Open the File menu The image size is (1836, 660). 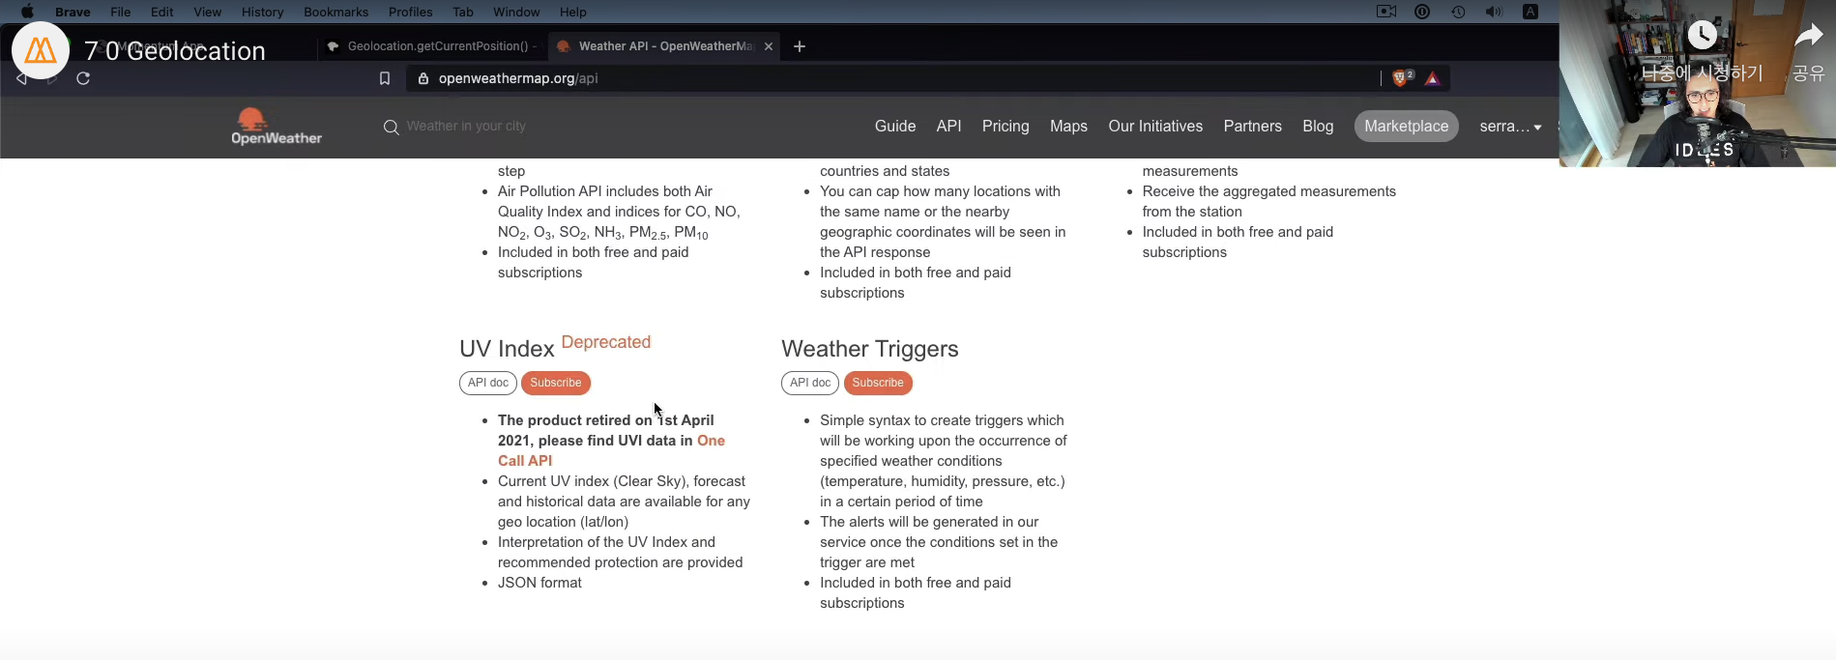[120, 12]
